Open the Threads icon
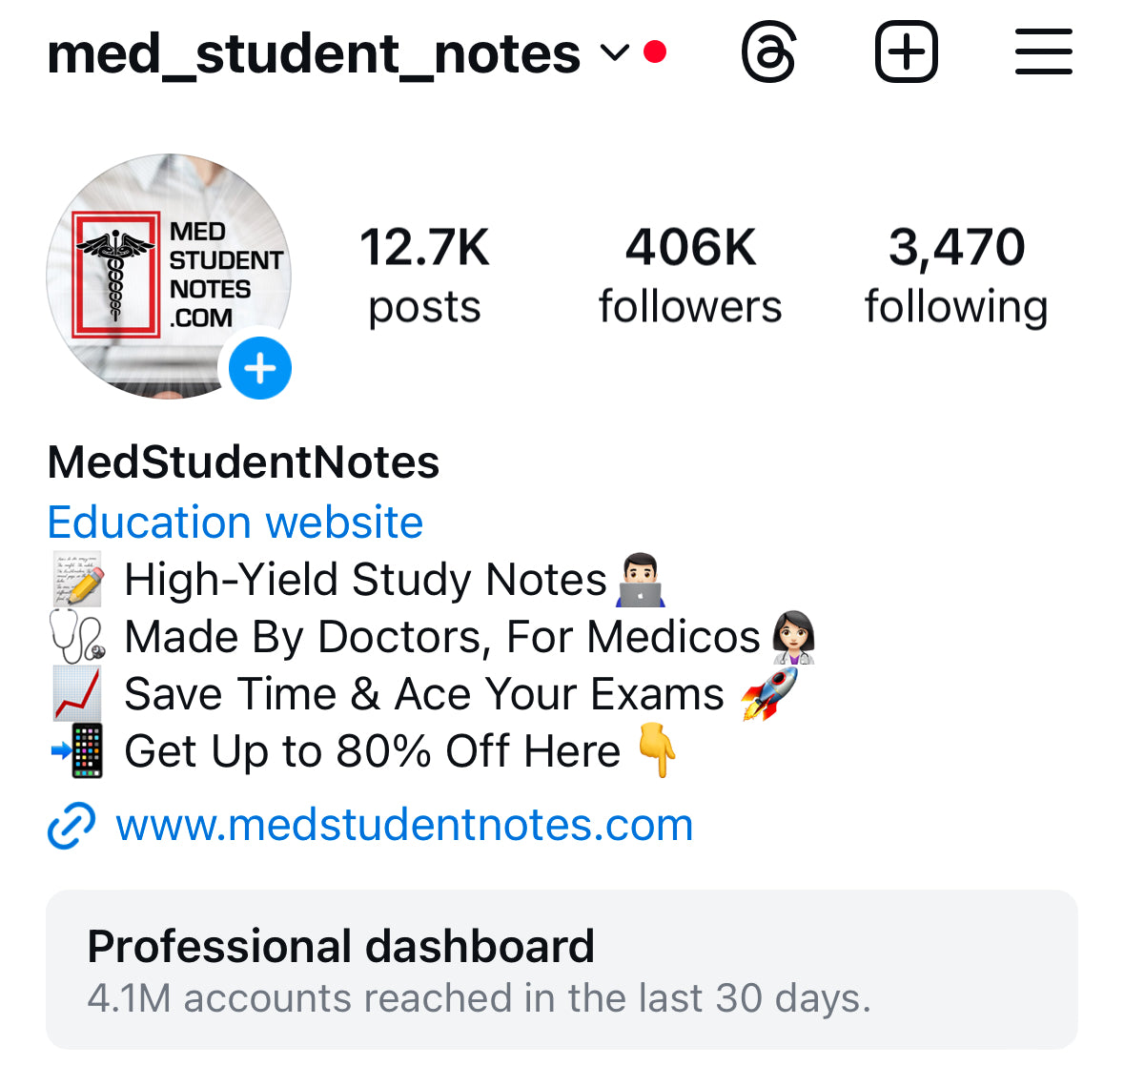The image size is (1124, 1066). (768, 52)
